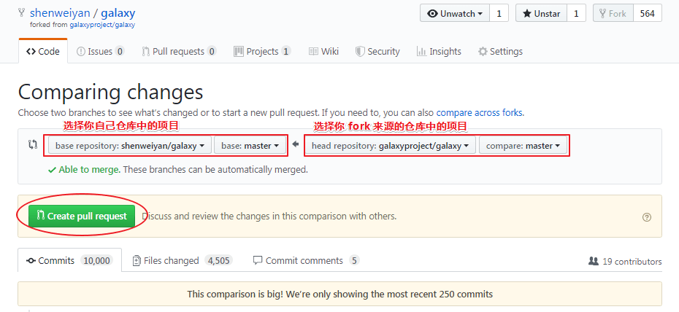679x312 pixels.
Task: Click the Files changed diff icon
Action: [x=137, y=260]
